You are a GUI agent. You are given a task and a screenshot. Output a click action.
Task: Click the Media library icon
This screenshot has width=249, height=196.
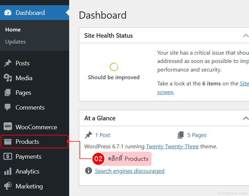(x=8, y=78)
